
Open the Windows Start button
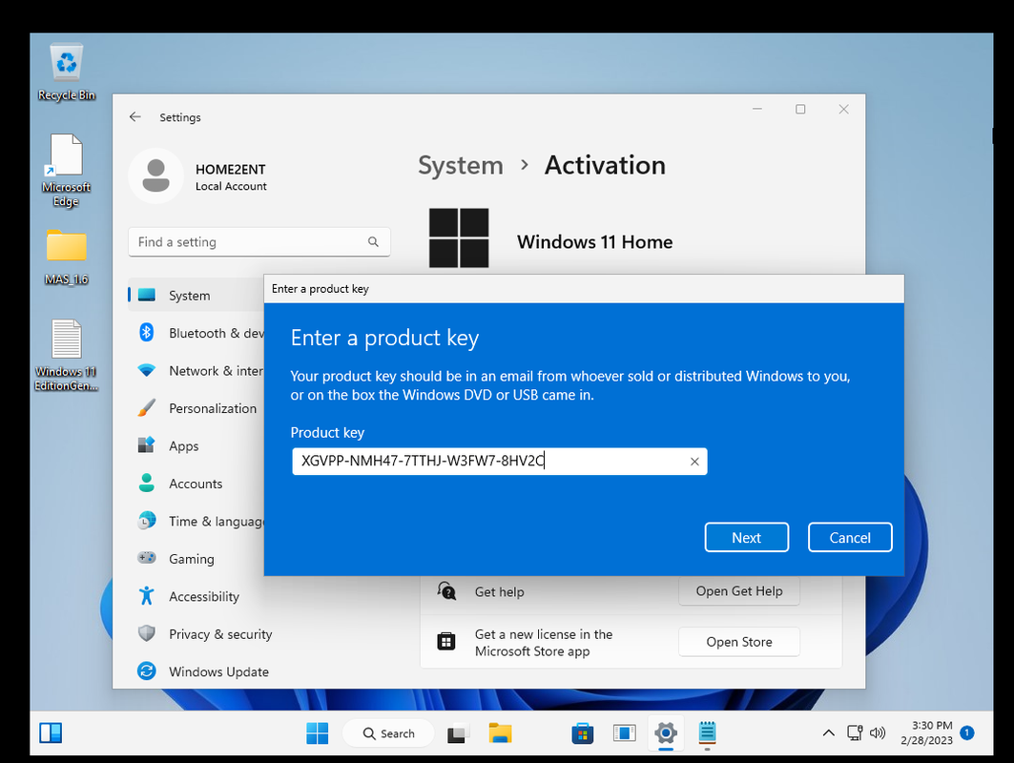(x=317, y=733)
